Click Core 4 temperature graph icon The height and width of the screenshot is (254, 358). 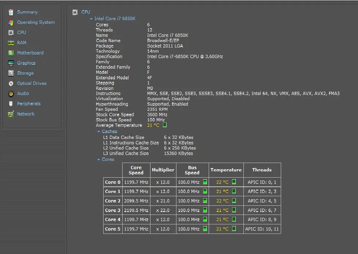pos(234,219)
